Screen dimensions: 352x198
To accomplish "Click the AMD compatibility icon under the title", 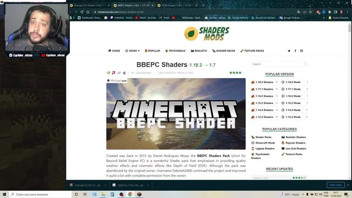I will (x=114, y=73).
